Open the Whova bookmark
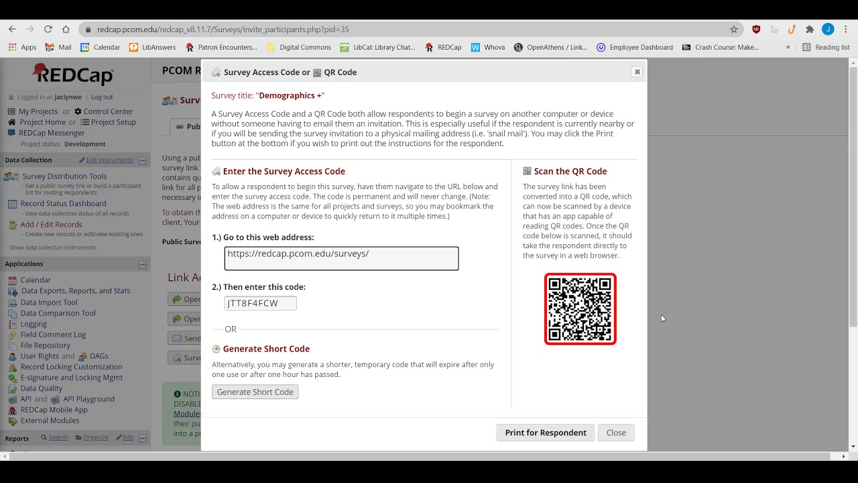This screenshot has width=858, height=483. [488, 48]
